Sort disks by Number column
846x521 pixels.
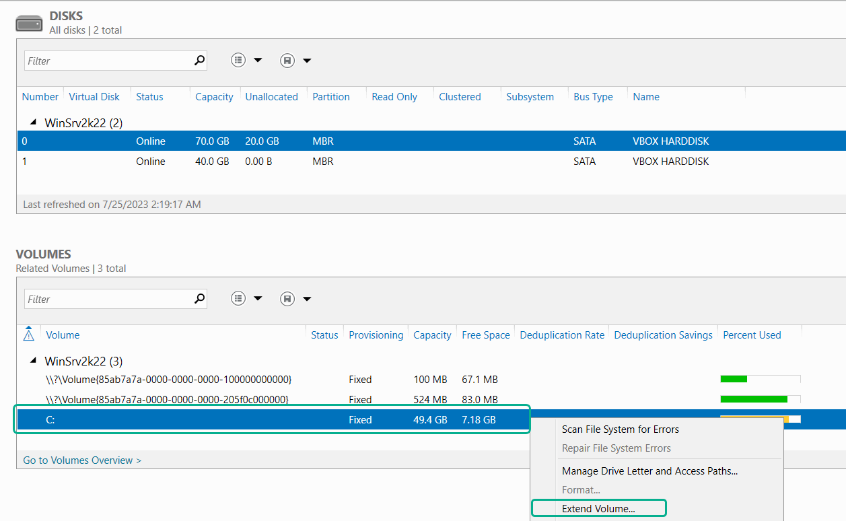click(x=40, y=97)
